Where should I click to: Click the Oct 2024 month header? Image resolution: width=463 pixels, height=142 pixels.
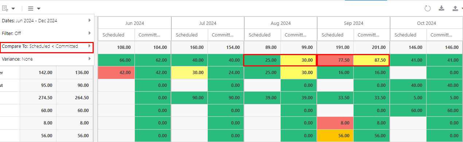[426, 23]
